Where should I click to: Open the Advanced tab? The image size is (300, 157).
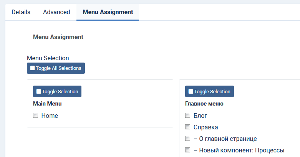pos(56,12)
